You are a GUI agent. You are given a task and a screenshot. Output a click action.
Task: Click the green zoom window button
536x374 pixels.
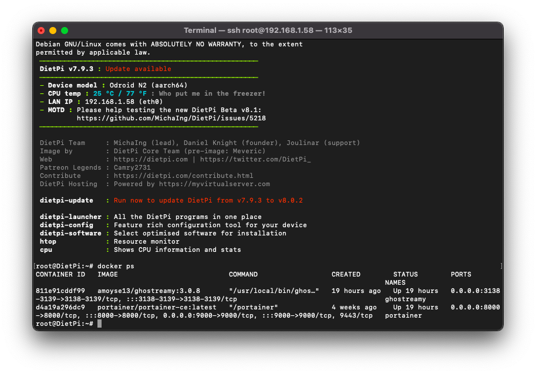coord(65,30)
